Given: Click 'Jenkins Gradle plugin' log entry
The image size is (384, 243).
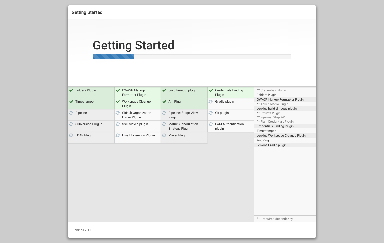Looking at the screenshot, I should pos(272,145).
